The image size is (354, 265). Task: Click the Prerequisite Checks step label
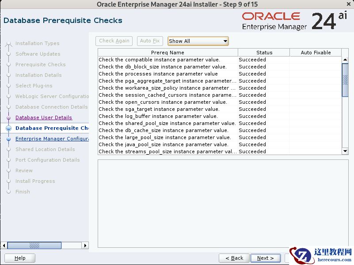[x=40, y=64]
